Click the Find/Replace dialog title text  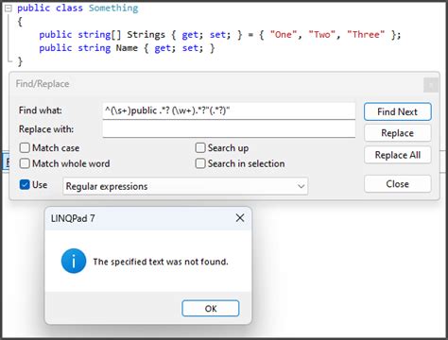click(x=43, y=84)
